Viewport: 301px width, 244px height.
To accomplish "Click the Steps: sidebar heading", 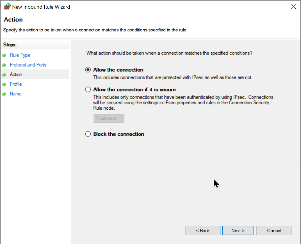I will 10,44.
